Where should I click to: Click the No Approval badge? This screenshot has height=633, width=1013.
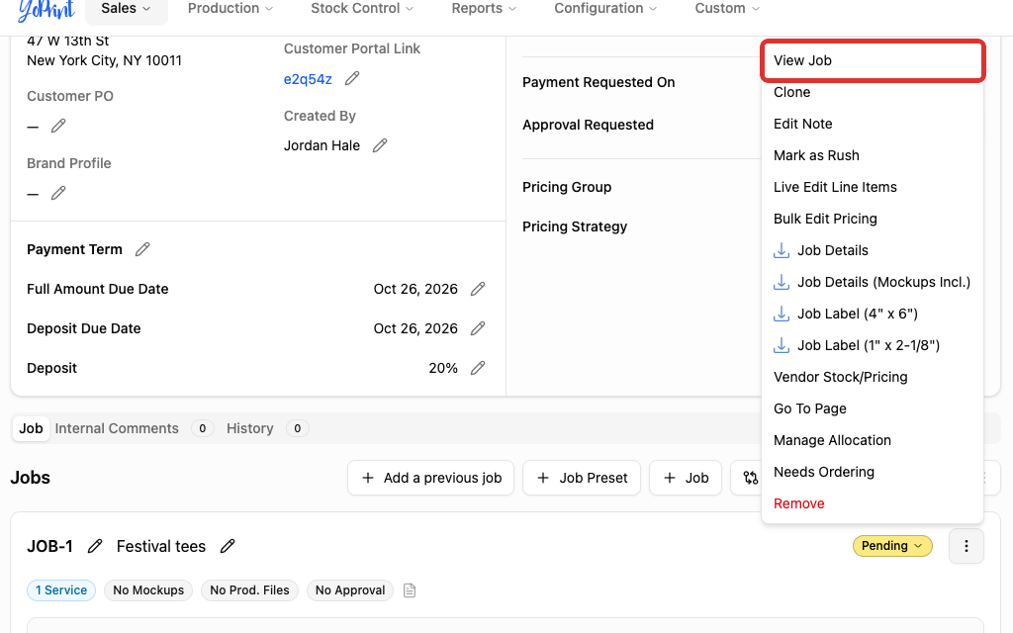pyautogui.click(x=350, y=590)
